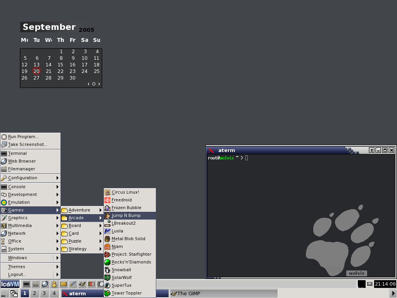Open Filemanager from the start menu
This screenshot has width=397, height=298.
pos(30,169)
